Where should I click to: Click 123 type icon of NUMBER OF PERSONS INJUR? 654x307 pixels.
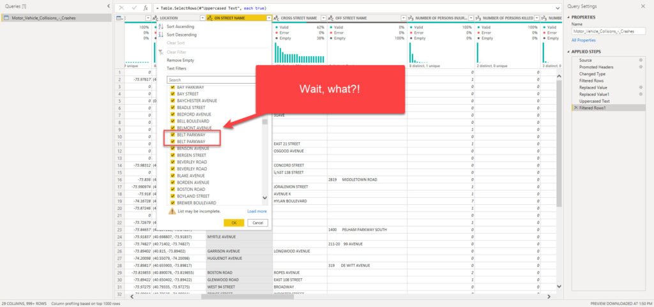tap(411, 19)
